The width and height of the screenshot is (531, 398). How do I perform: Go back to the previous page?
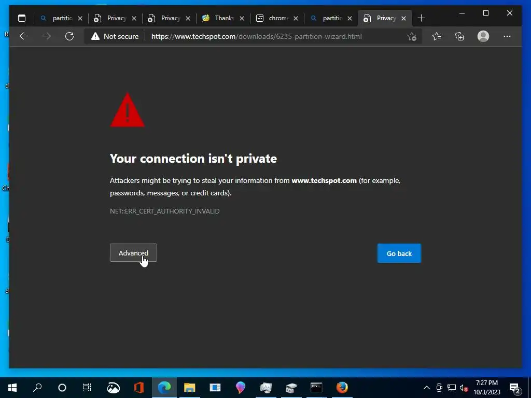(24, 36)
